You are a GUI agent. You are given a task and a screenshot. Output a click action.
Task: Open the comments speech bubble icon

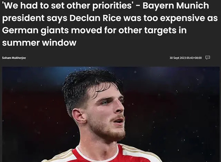point(208,57)
